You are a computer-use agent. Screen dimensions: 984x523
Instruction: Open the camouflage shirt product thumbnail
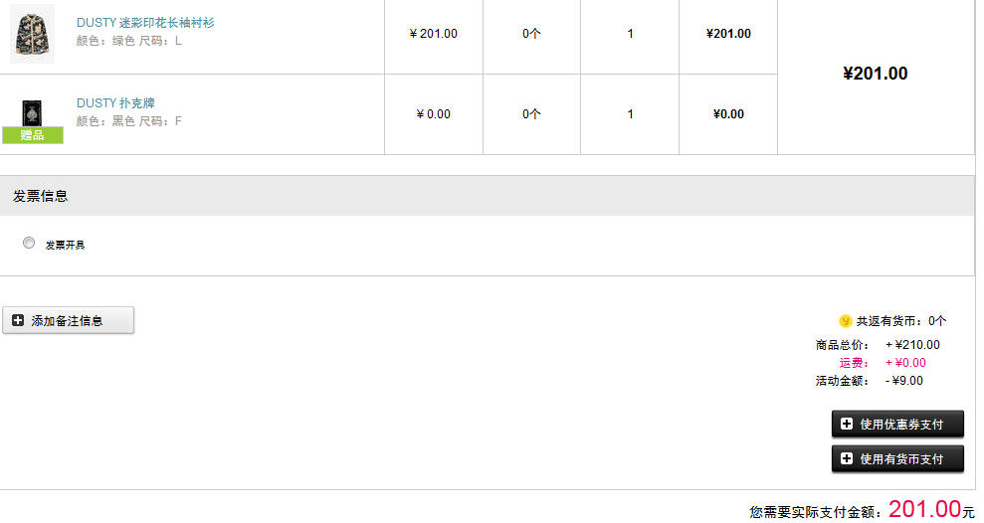pyautogui.click(x=32, y=34)
